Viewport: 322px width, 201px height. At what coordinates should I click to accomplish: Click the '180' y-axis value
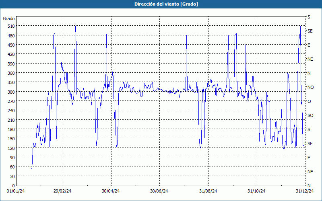(11, 129)
